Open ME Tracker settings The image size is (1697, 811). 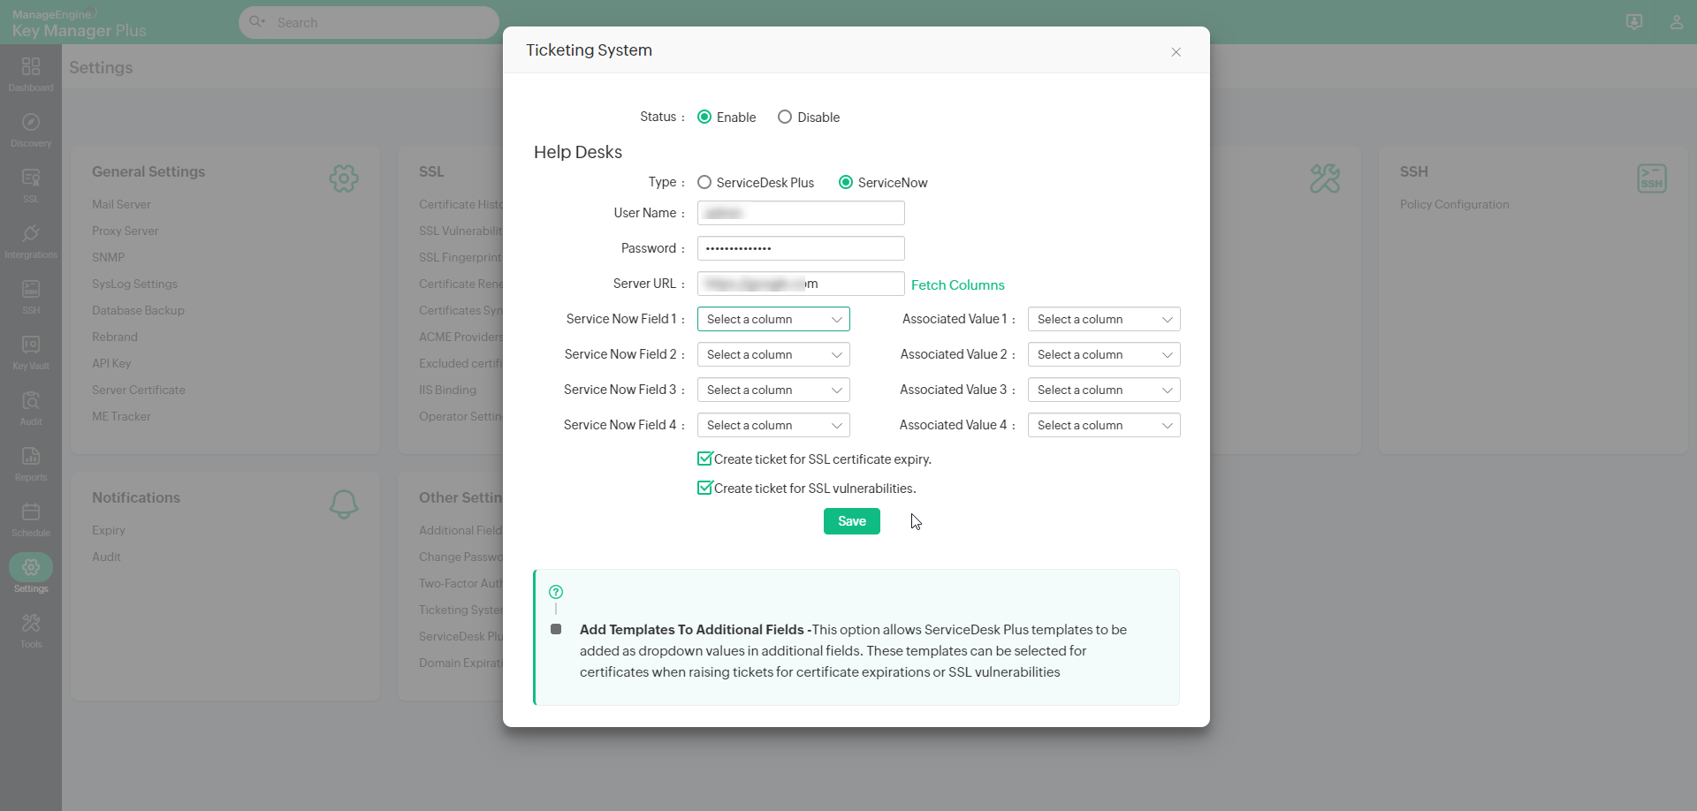pyautogui.click(x=121, y=416)
